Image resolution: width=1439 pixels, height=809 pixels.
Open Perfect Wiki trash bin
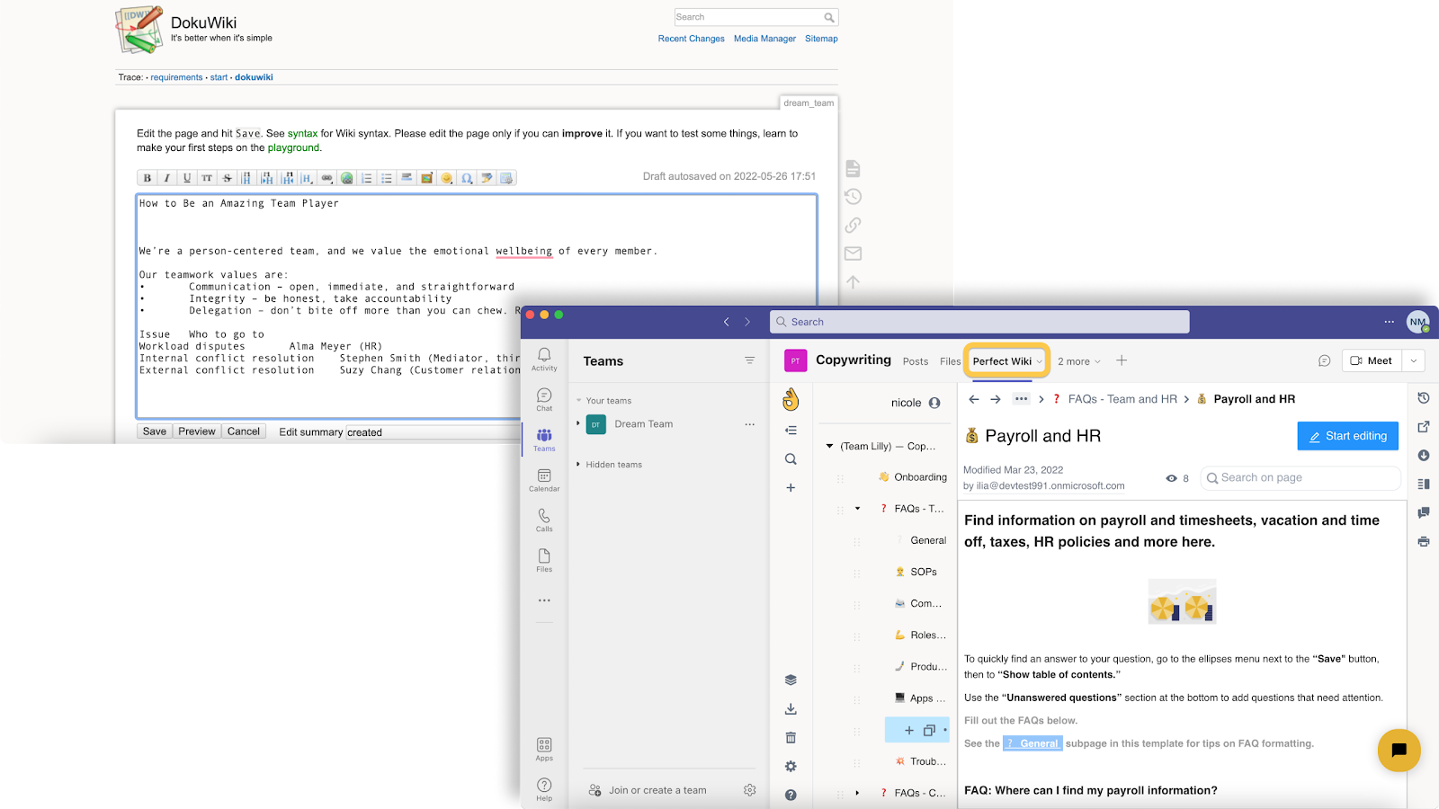coord(791,738)
